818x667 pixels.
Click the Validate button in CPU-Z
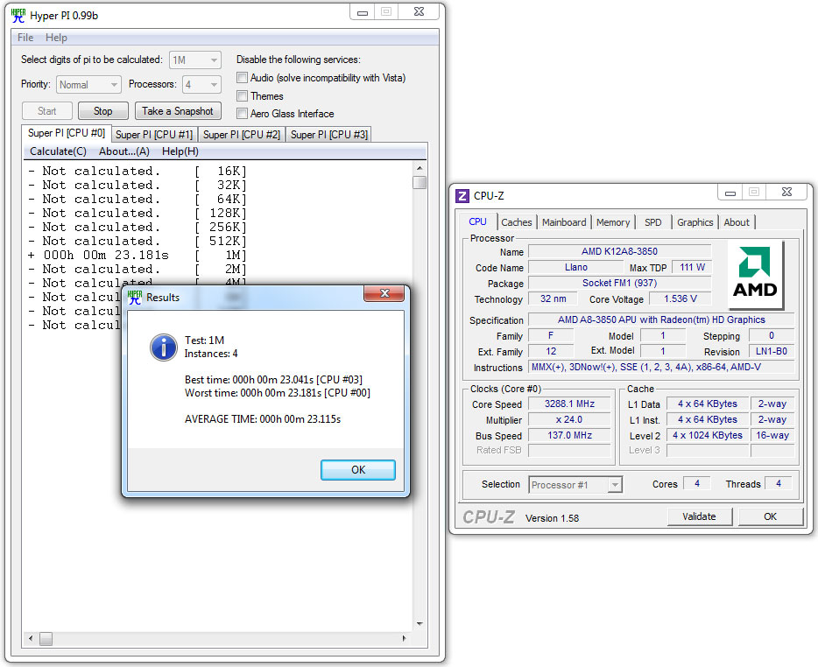[x=699, y=516]
